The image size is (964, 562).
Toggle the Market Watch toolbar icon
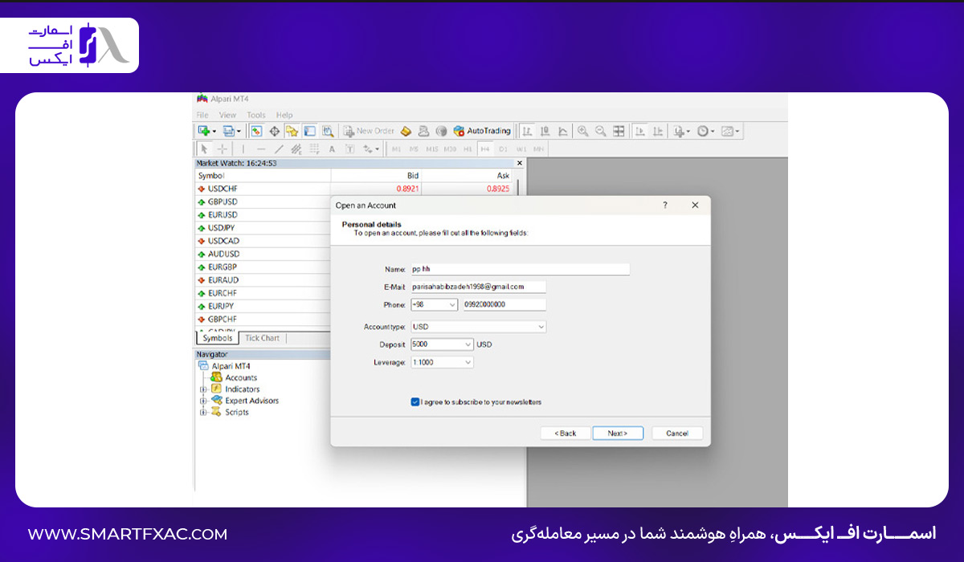point(256,131)
